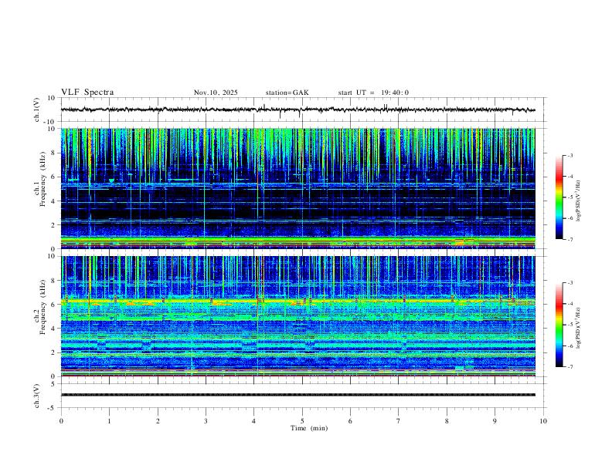The height and width of the screenshot is (472, 612).
Task: Click the 'start UT = 19:40:0' text
Action: [373, 93]
